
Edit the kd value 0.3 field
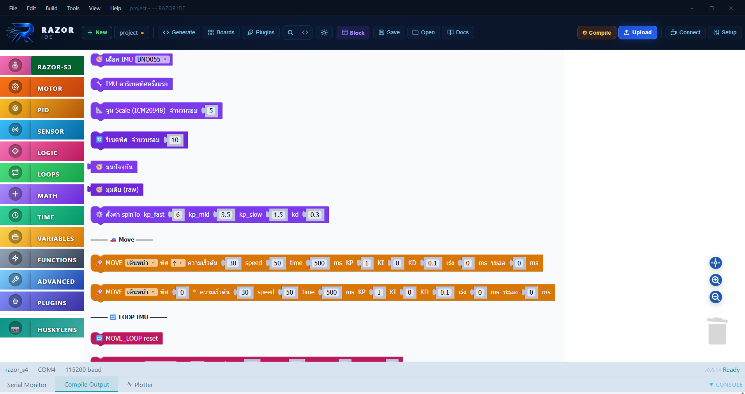315,215
